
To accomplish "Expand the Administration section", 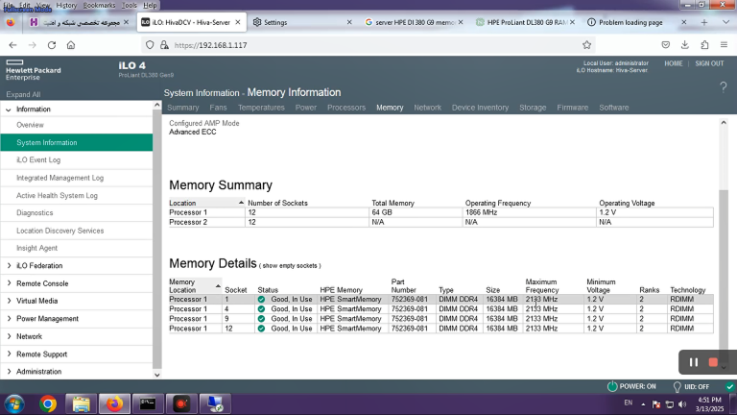I will 9,372.
